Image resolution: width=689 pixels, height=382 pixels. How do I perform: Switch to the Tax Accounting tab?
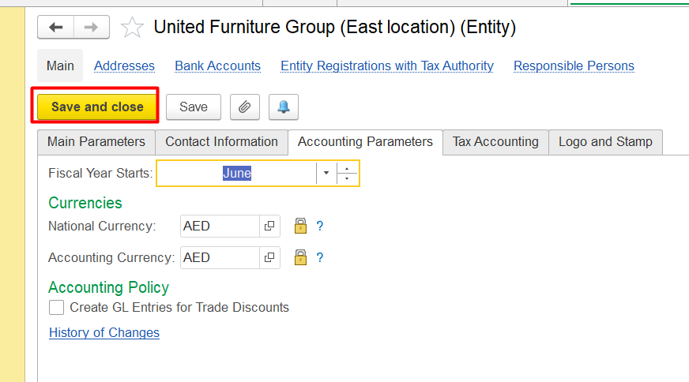click(495, 142)
